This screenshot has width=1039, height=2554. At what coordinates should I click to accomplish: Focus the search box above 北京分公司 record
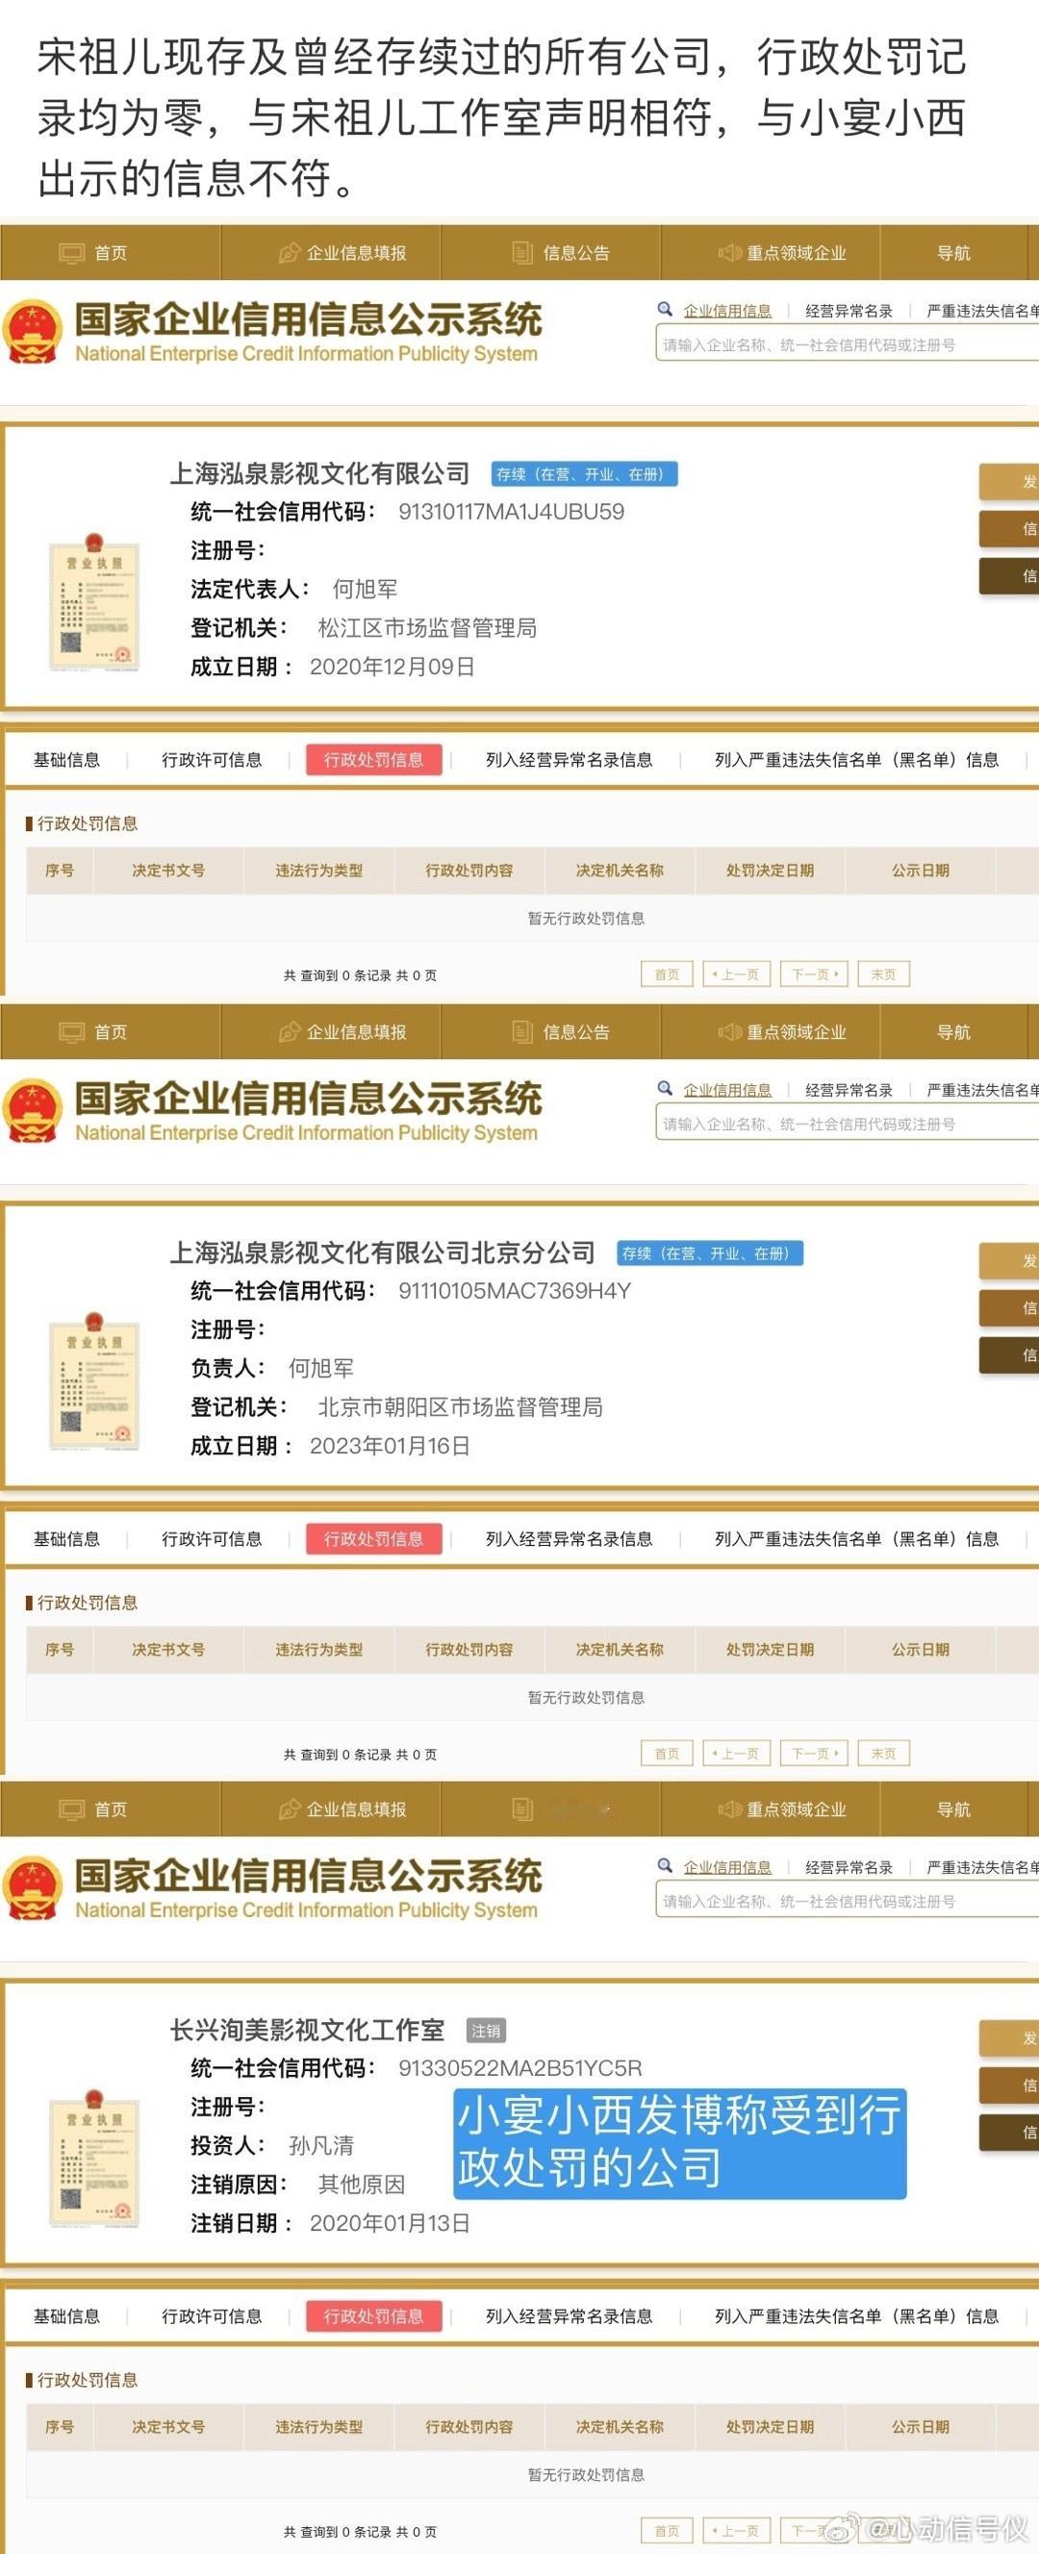click(x=847, y=1125)
